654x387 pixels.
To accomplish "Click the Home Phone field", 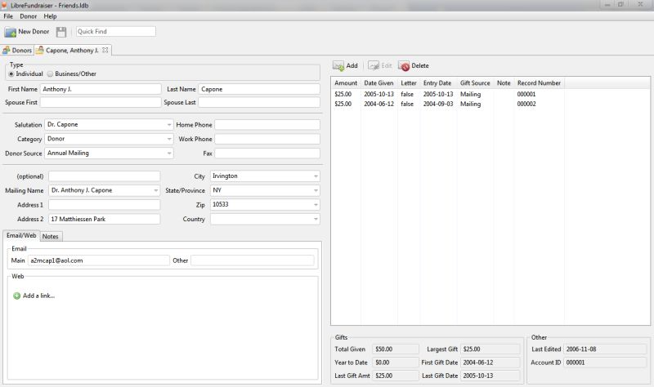I will [267, 125].
